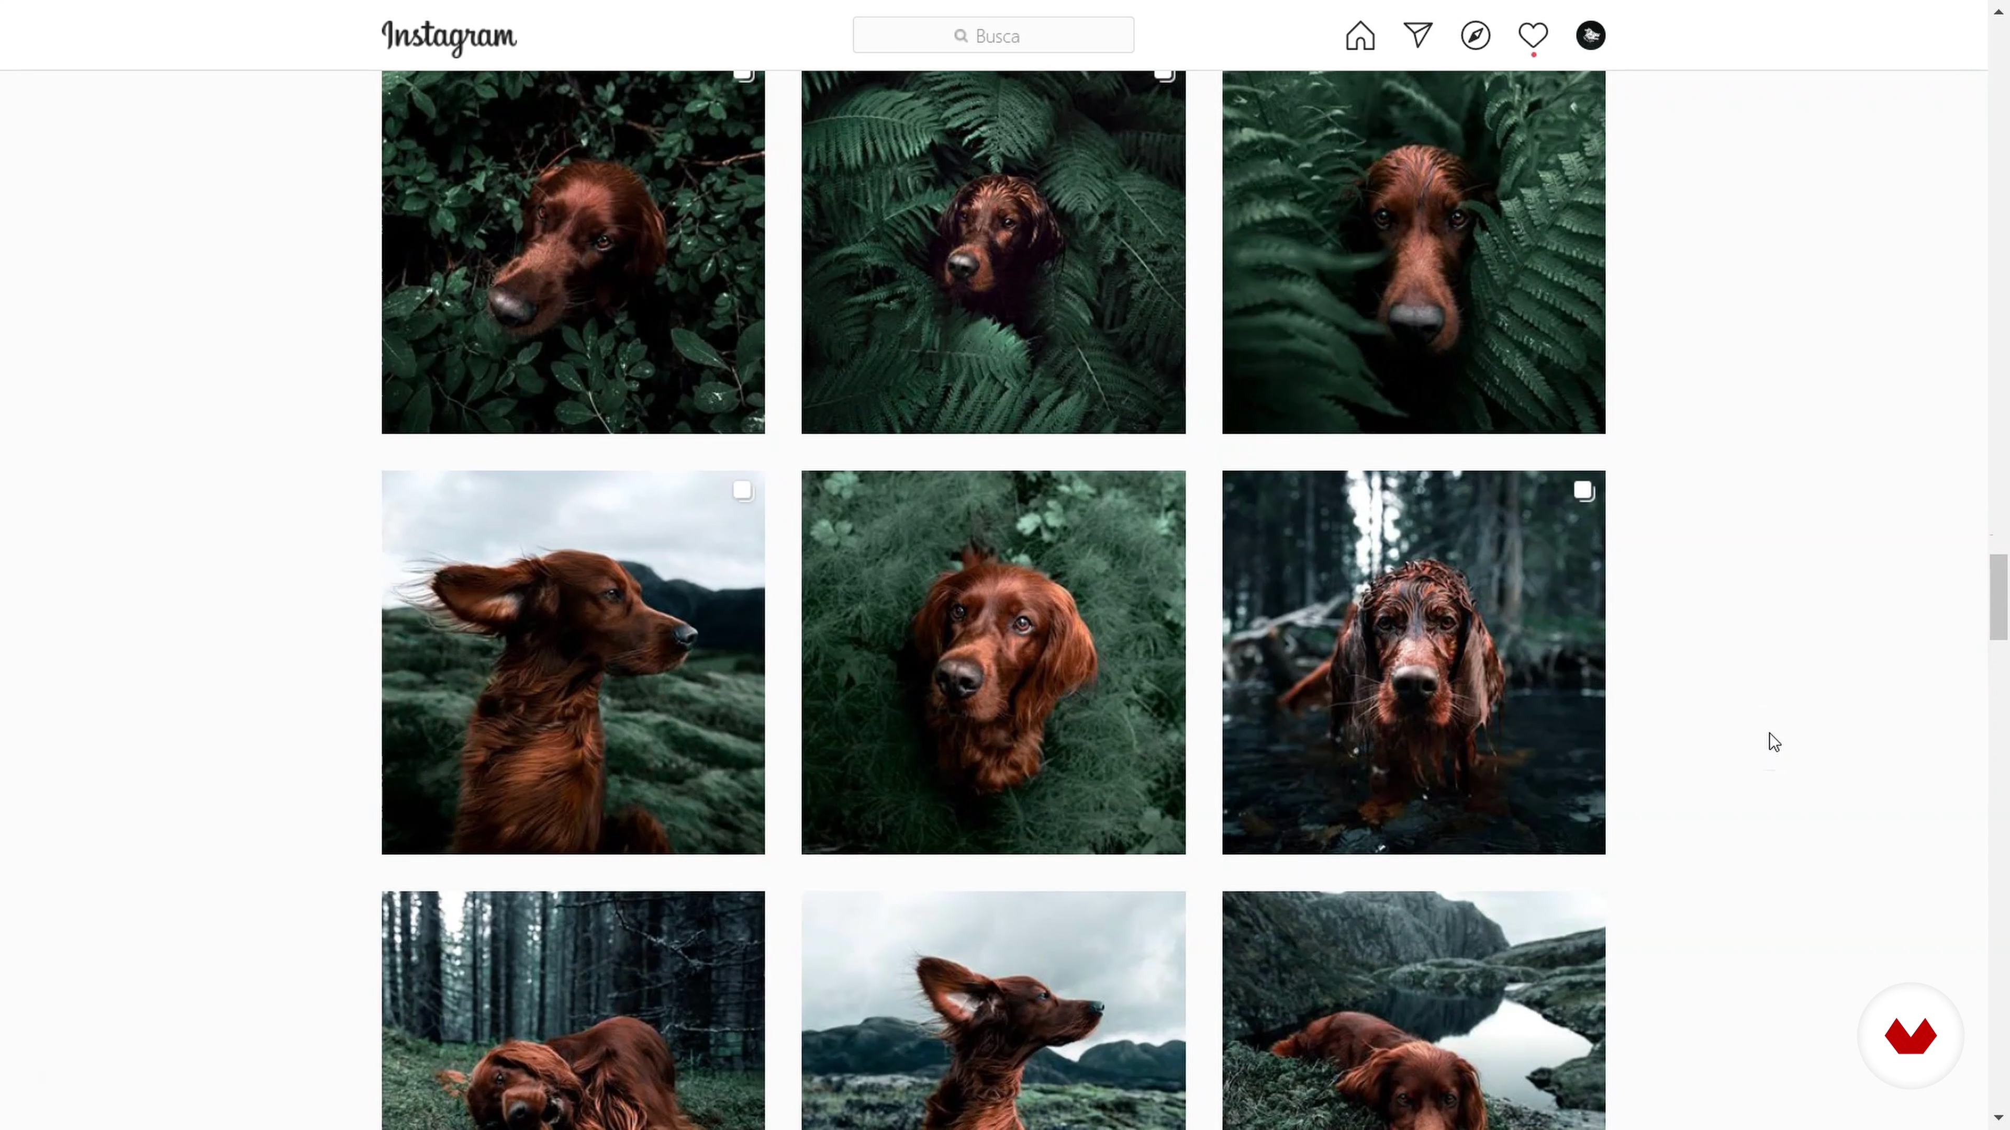Open photo of dog centered in ferns
The width and height of the screenshot is (2010, 1130).
pyautogui.click(x=993, y=252)
